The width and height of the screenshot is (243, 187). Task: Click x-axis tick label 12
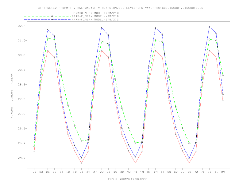click(x=61, y=172)
